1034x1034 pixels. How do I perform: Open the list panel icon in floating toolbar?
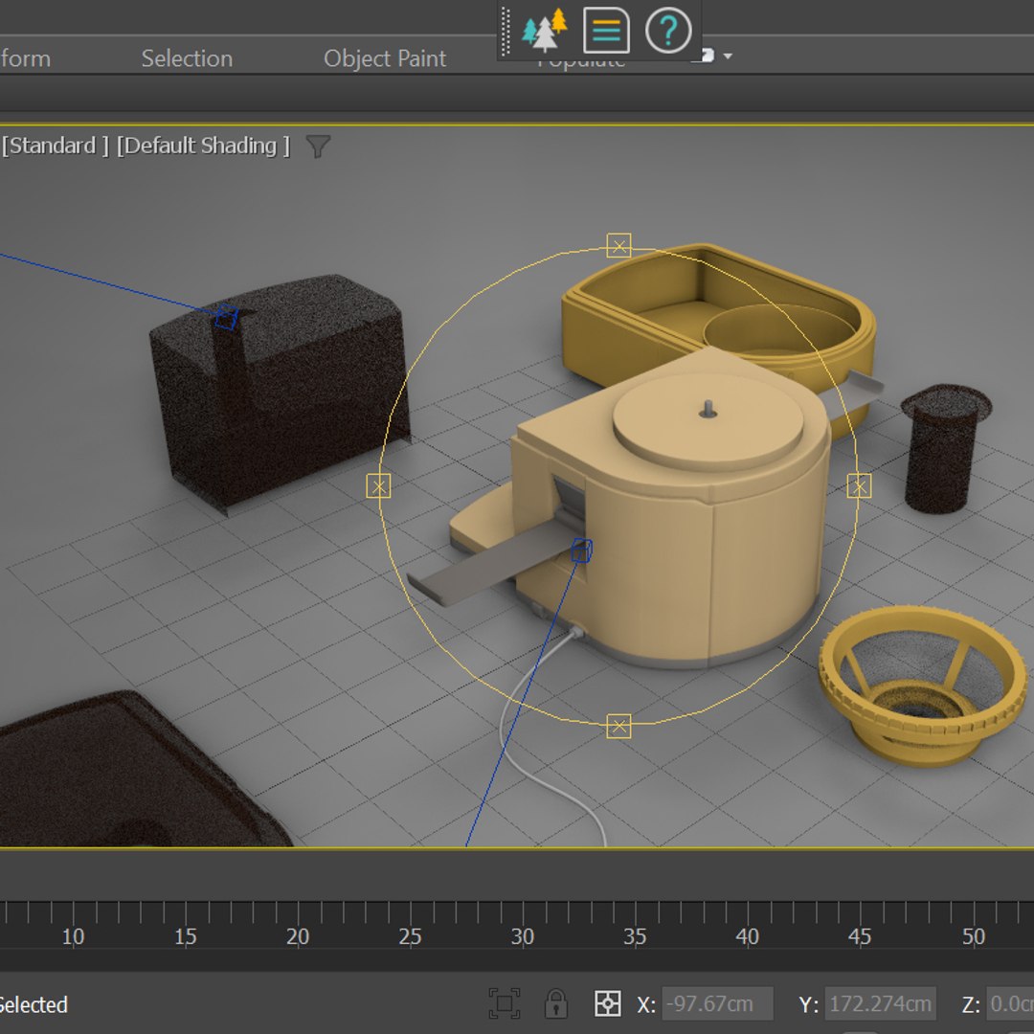pyautogui.click(x=606, y=31)
